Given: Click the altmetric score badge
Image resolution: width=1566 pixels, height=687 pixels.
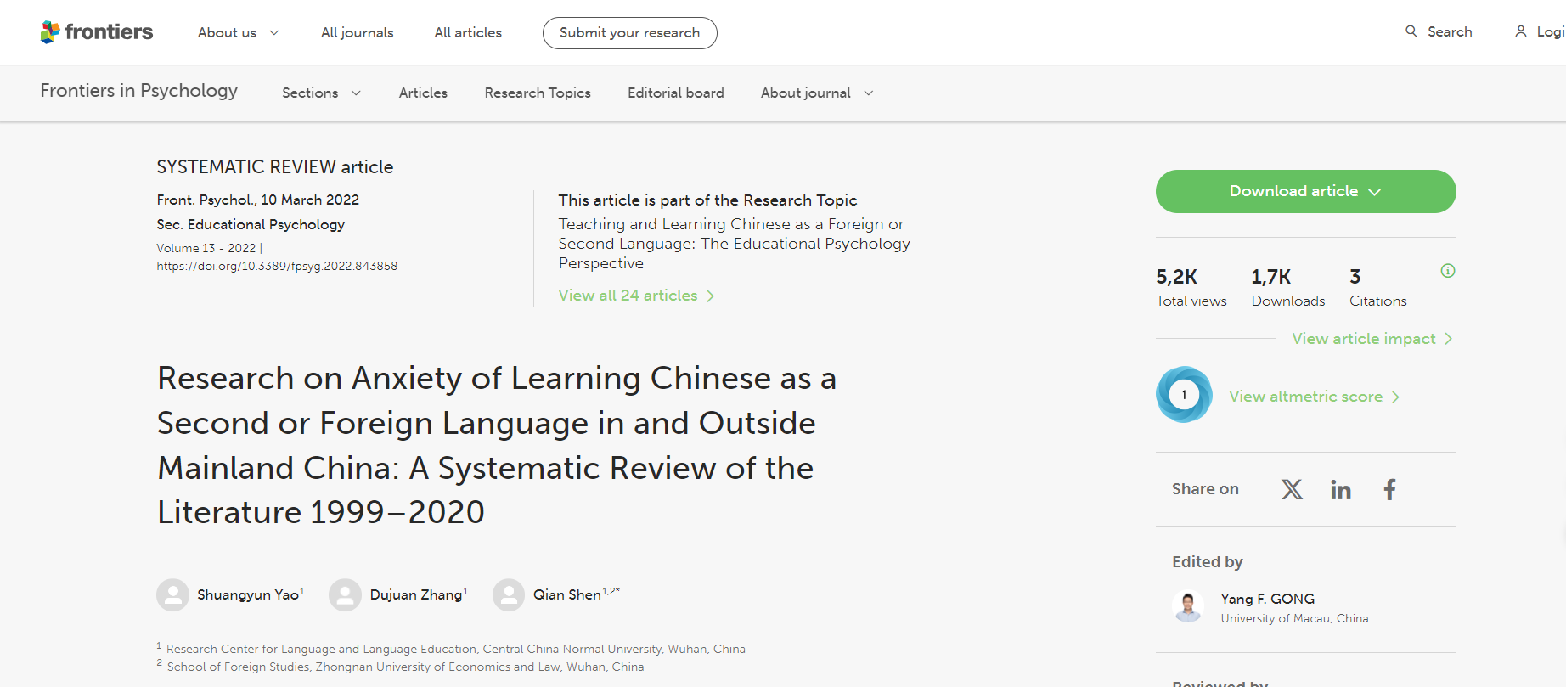Looking at the screenshot, I should tap(1184, 395).
